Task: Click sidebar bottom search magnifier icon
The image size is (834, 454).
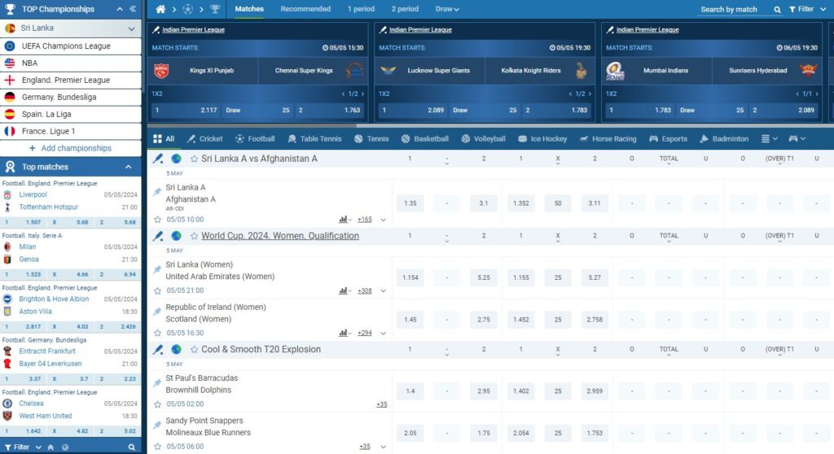Action: pyautogui.click(x=131, y=447)
